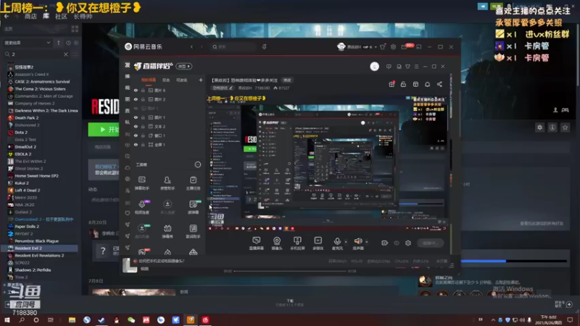Favorite Resident Evil 2 with star icon

point(565,128)
